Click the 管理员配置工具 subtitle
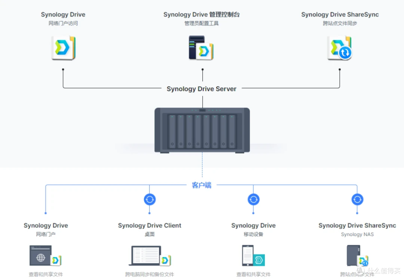 [202, 23]
